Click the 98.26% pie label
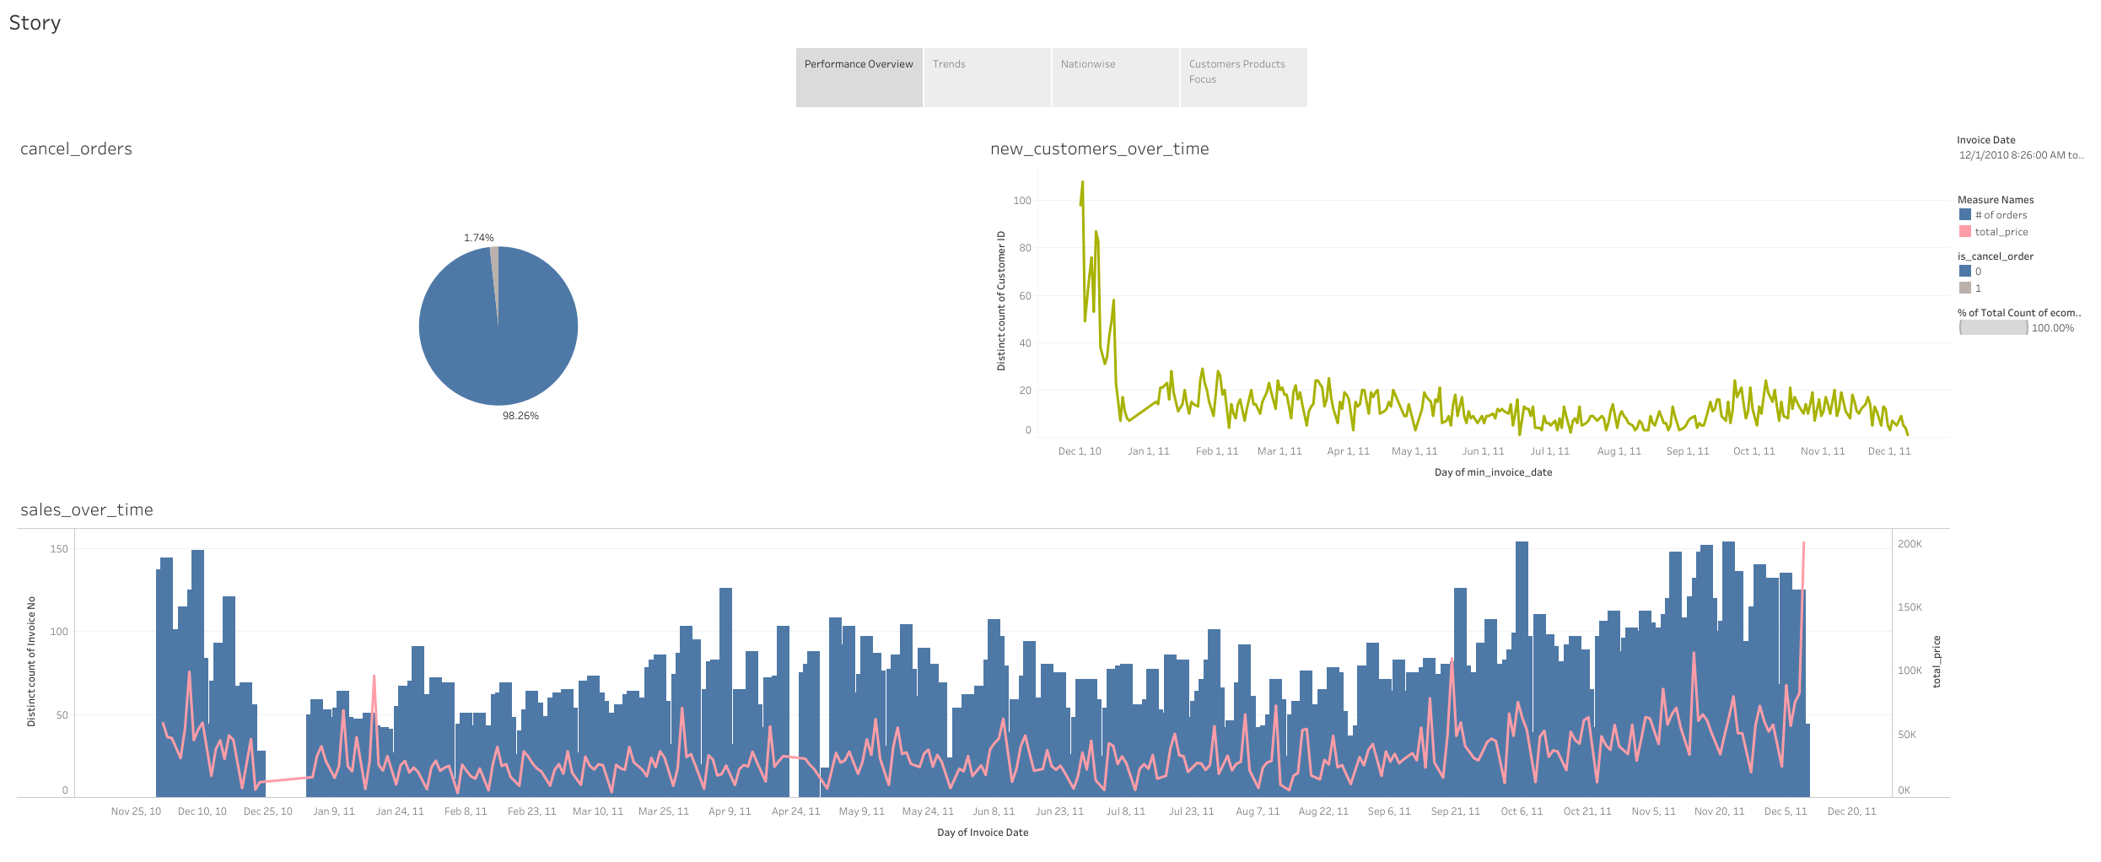2101x862 pixels. coord(520,416)
